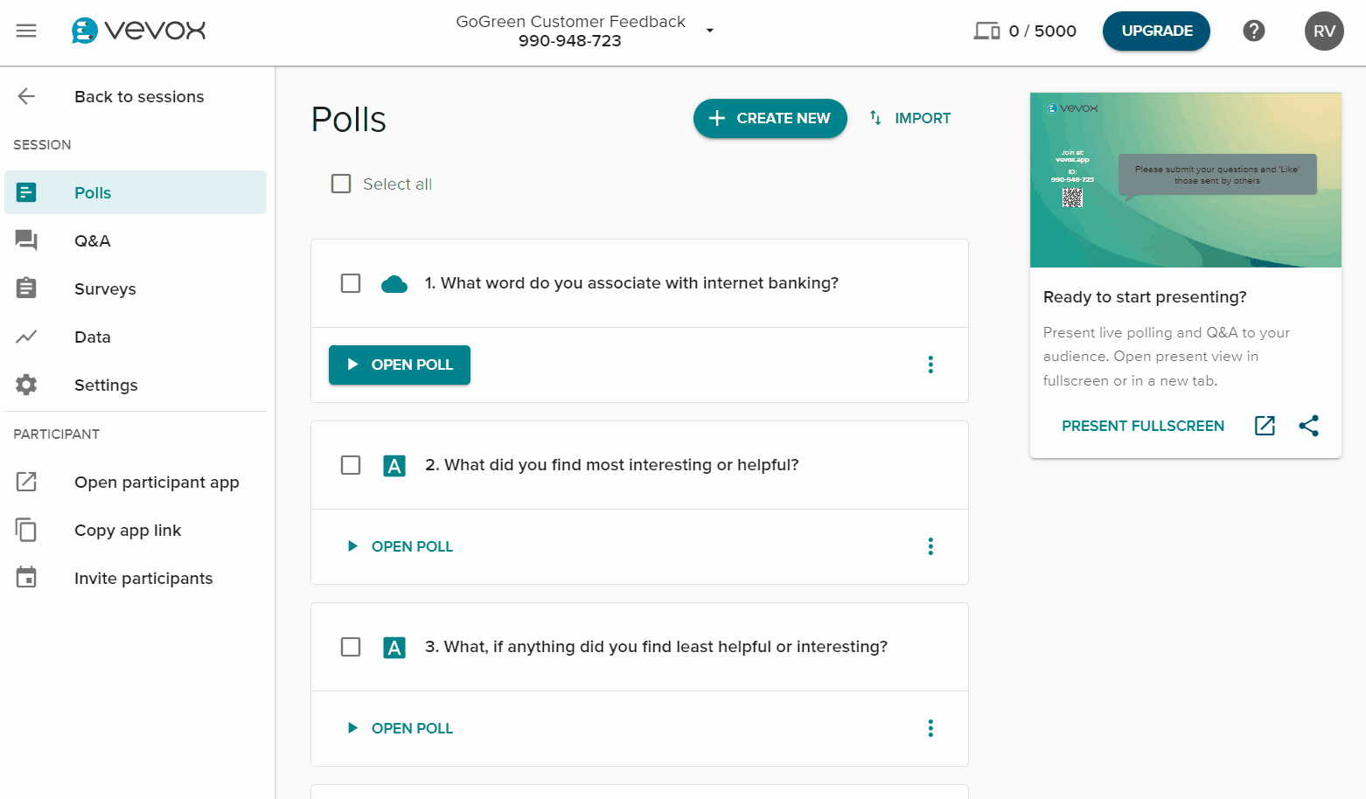Click the back arrow to sessions

click(26, 96)
